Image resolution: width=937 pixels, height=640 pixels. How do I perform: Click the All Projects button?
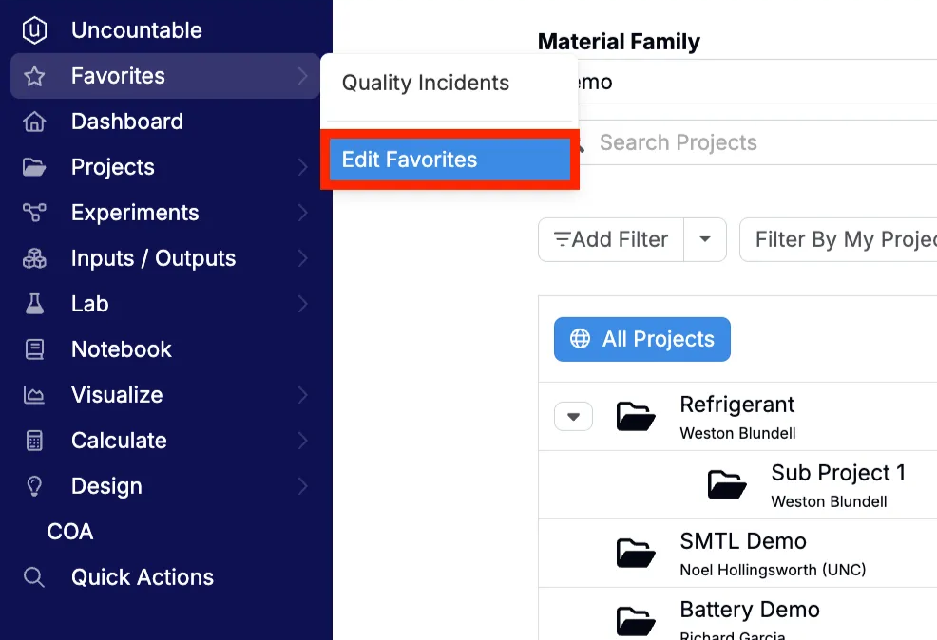[x=641, y=339]
